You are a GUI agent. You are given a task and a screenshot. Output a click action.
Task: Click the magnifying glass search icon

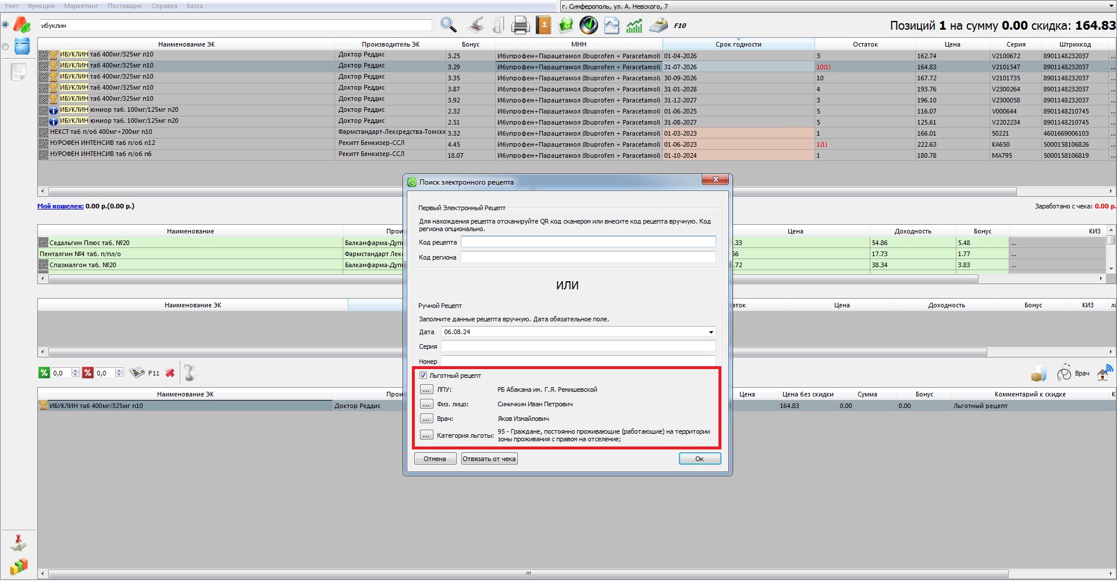click(448, 25)
